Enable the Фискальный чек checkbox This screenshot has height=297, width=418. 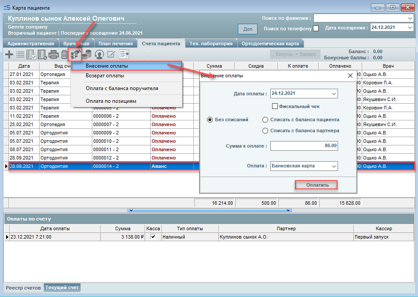275,106
